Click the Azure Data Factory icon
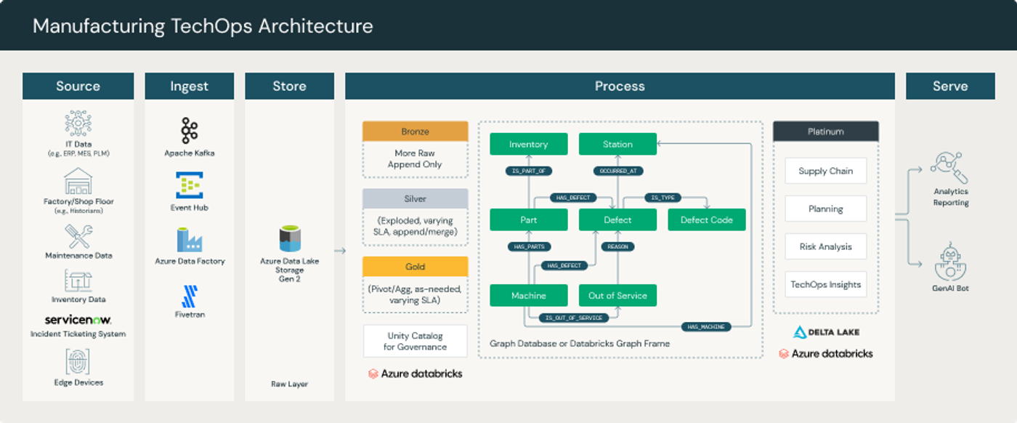The width and height of the screenshot is (1017, 423). [190, 239]
